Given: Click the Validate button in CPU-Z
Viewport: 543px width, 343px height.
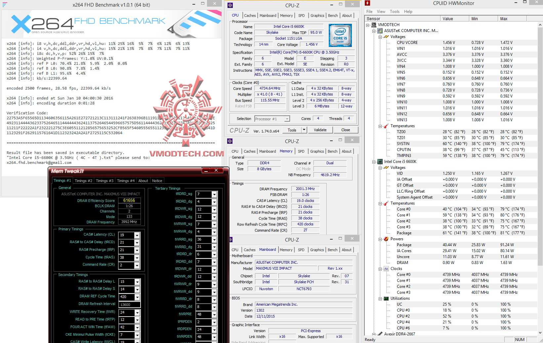Looking at the screenshot, I should click(320, 130).
